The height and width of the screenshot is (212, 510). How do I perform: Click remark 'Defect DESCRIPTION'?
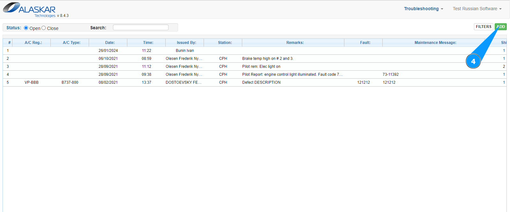[261, 82]
